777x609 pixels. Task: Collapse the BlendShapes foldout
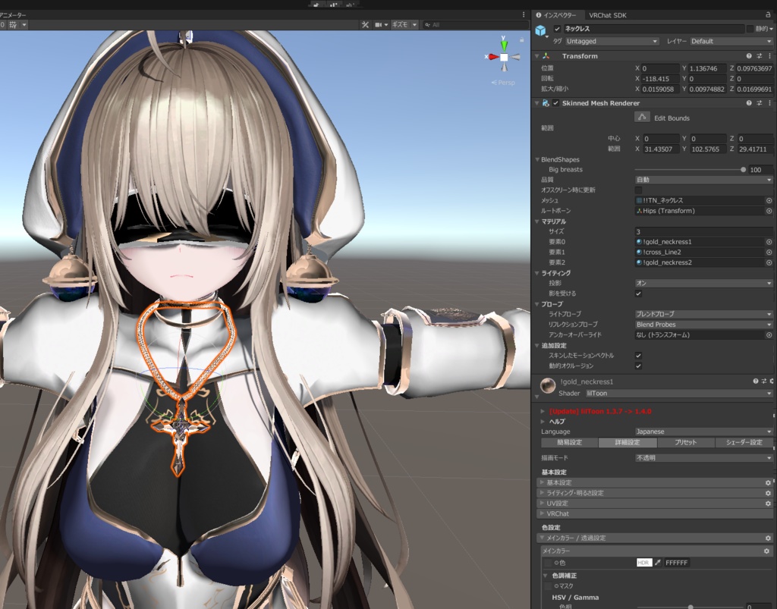(537, 159)
